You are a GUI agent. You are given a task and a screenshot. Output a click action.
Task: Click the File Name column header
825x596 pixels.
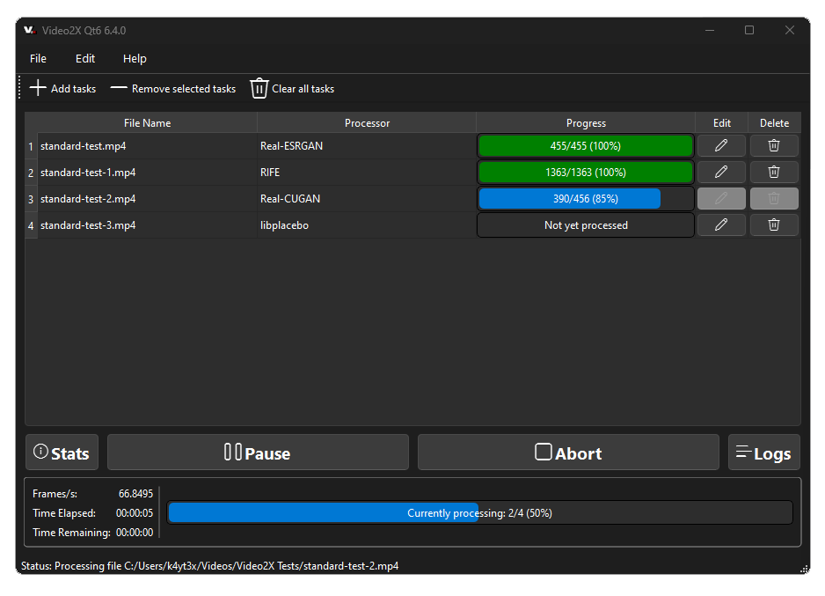click(146, 122)
